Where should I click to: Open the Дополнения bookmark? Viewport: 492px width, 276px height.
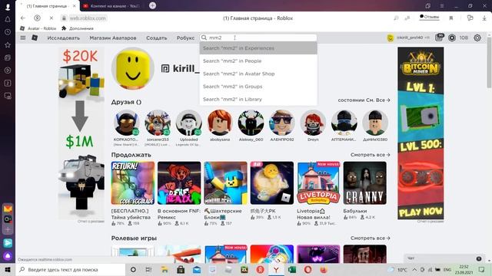click(78, 28)
